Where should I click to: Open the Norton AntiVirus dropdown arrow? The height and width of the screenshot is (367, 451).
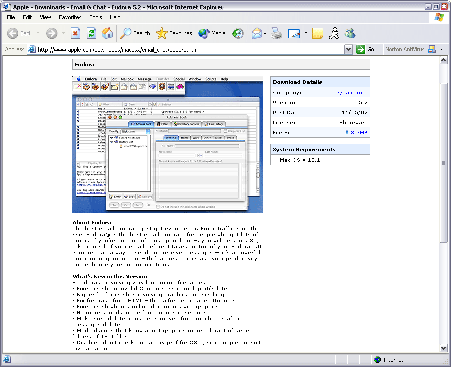pyautogui.click(x=441, y=50)
